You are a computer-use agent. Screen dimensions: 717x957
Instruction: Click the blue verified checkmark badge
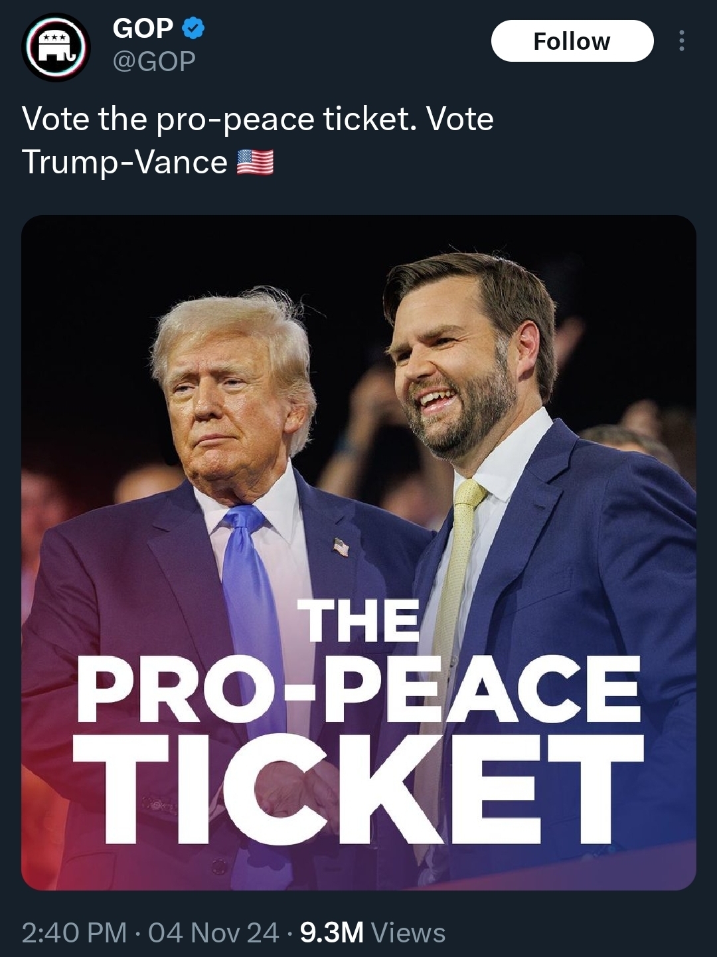tap(193, 28)
